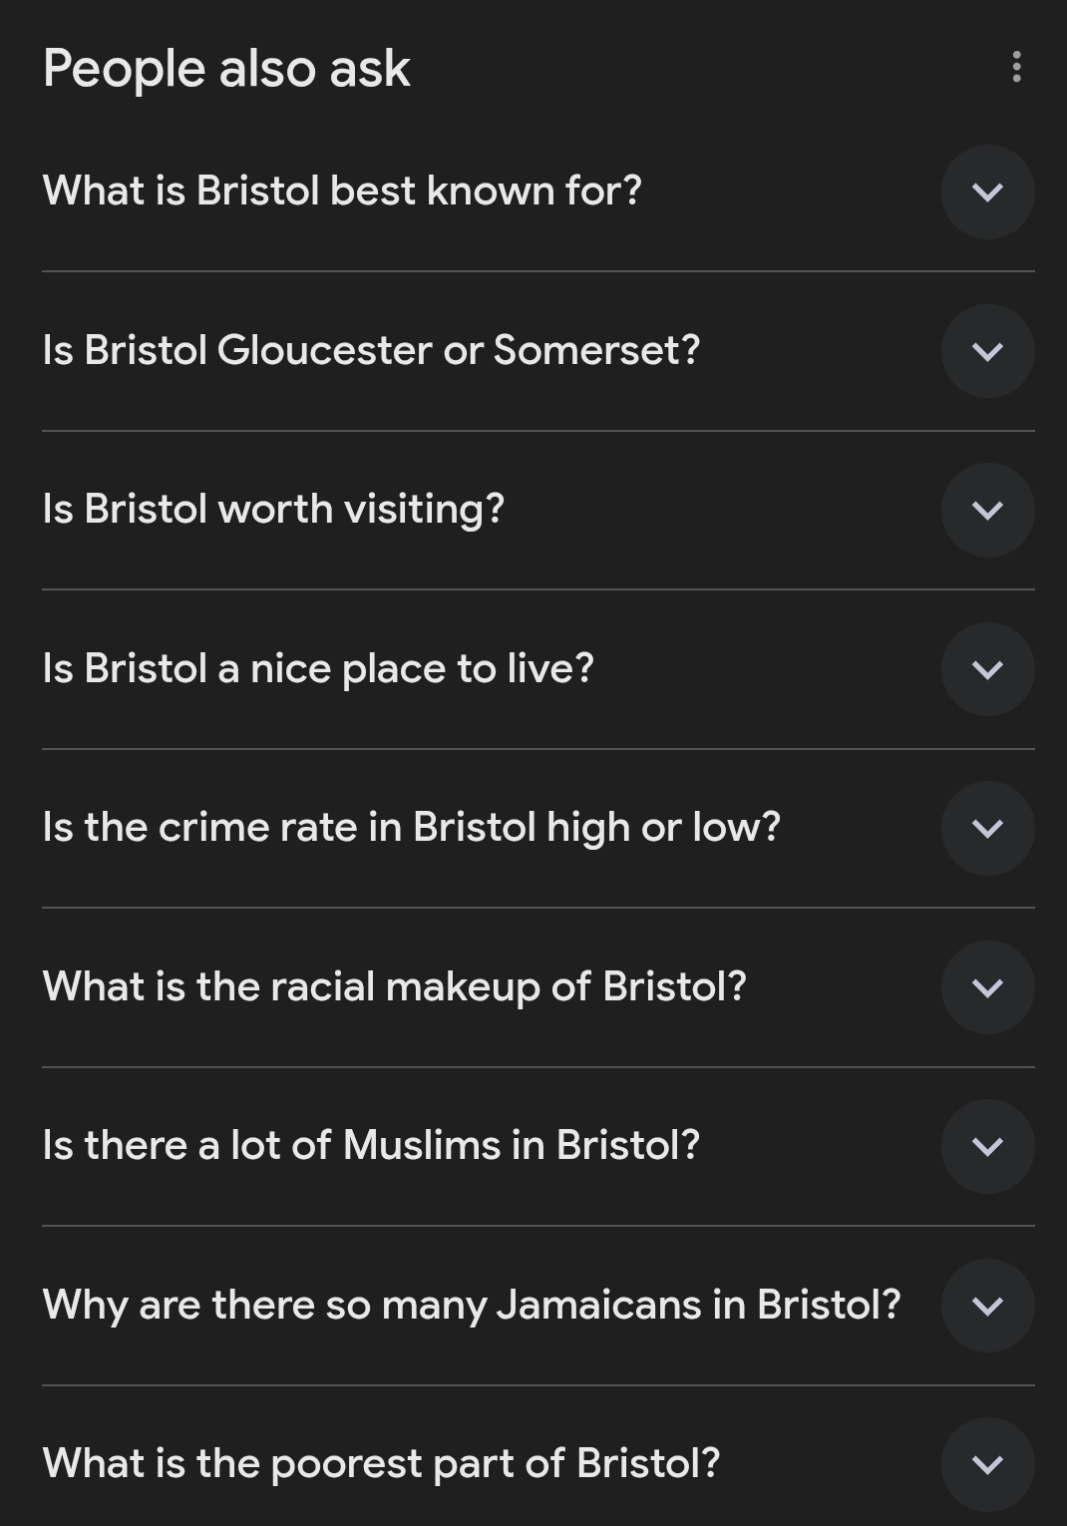Click "Is Bristol a nice place to live?" text
1067x1526 pixels.
pos(318,668)
